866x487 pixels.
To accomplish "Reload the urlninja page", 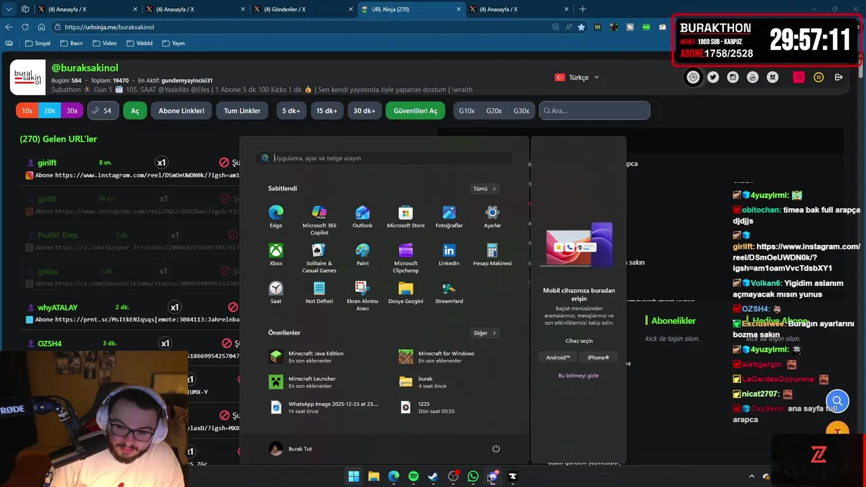I will (x=25, y=27).
